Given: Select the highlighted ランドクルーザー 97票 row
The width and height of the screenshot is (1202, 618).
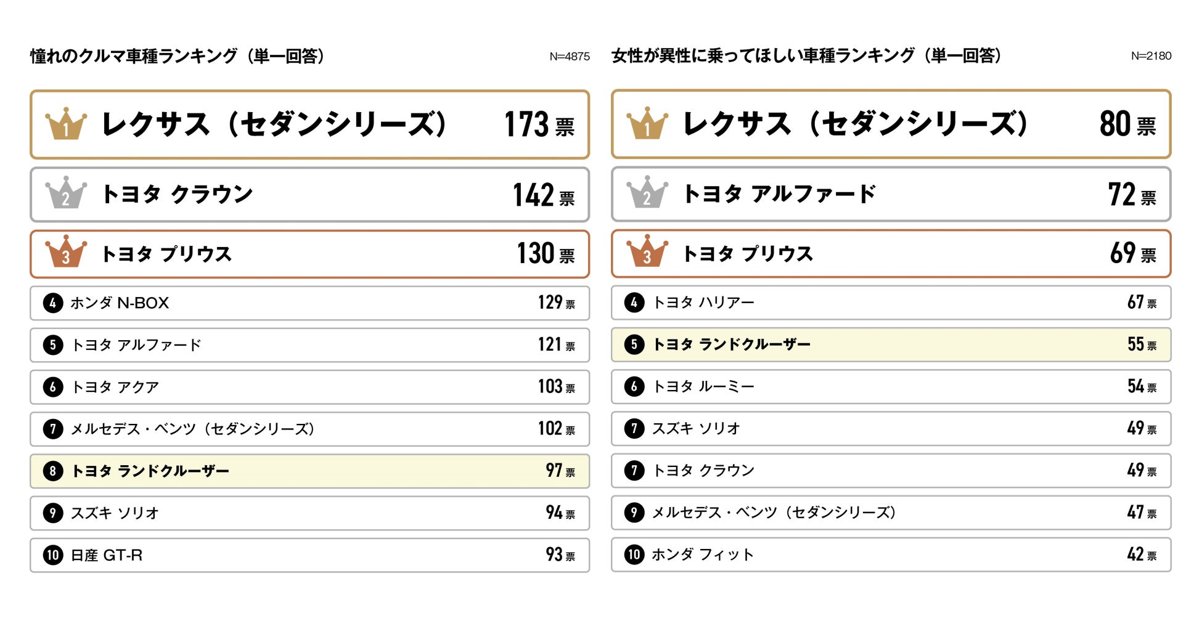Looking at the screenshot, I should click(x=309, y=471).
